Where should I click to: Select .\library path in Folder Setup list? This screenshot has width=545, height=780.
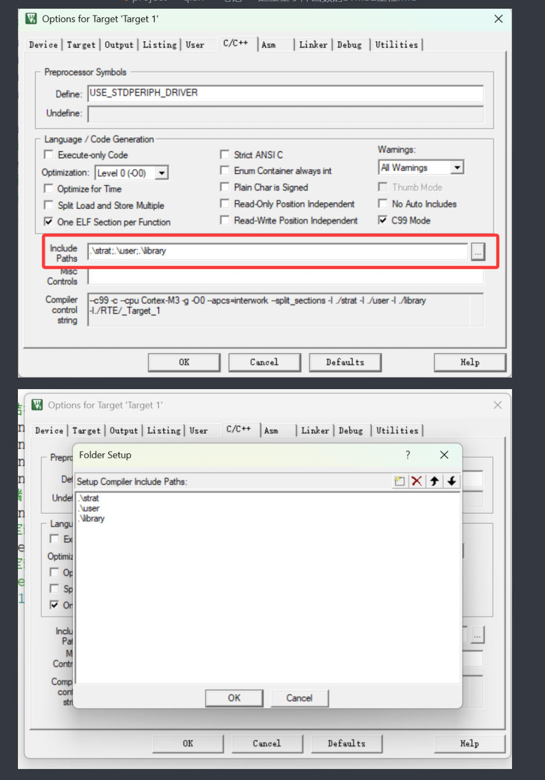pyautogui.click(x=91, y=518)
